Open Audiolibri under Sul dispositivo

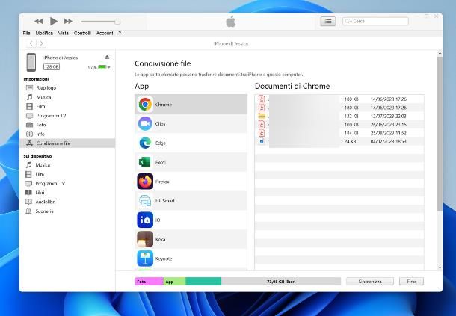tap(68, 202)
